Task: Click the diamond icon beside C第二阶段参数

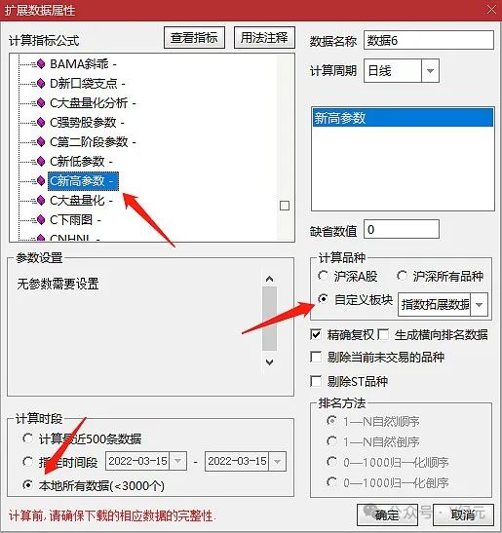Action: click(41, 141)
